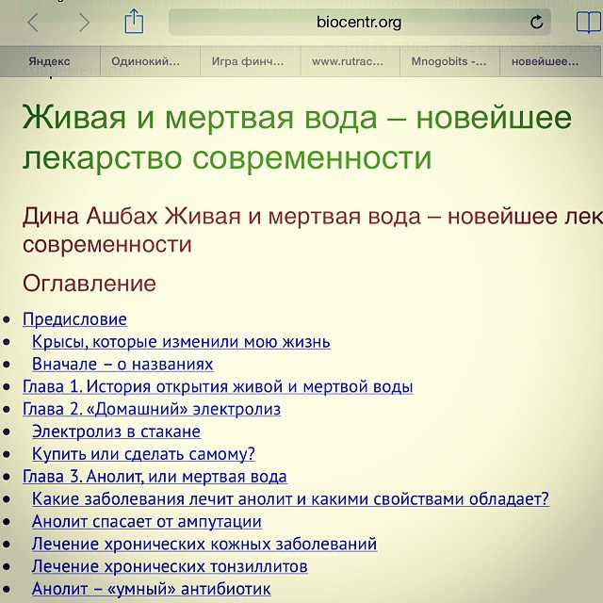The width and height of the screenshot is (603, 603).
Task: Open the Bookmarks book icon
Action: (x=589, y=23)
